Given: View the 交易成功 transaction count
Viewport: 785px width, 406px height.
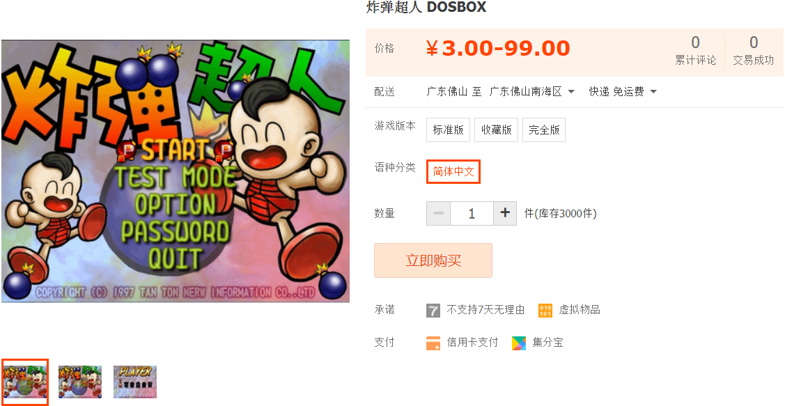Looking at the screenshot, I should (754, 50).
